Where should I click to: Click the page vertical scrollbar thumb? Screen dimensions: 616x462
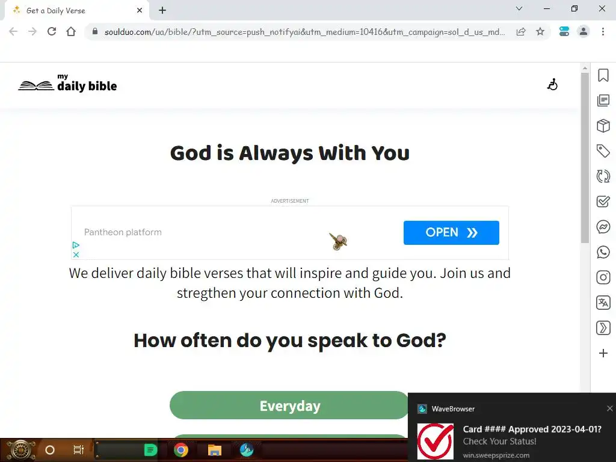pyautogui.click(x=585, y=157)
